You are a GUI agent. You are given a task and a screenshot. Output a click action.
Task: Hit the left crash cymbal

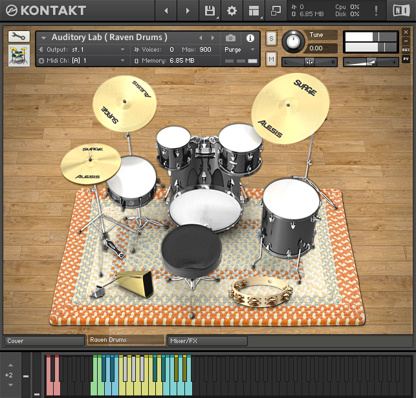tap(124, 103)
